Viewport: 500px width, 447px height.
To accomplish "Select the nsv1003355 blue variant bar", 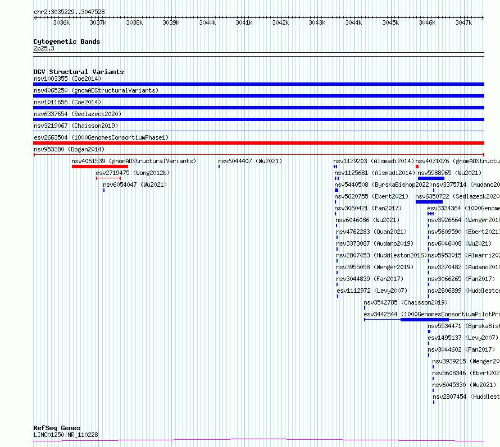I will [x=258, y=84].
